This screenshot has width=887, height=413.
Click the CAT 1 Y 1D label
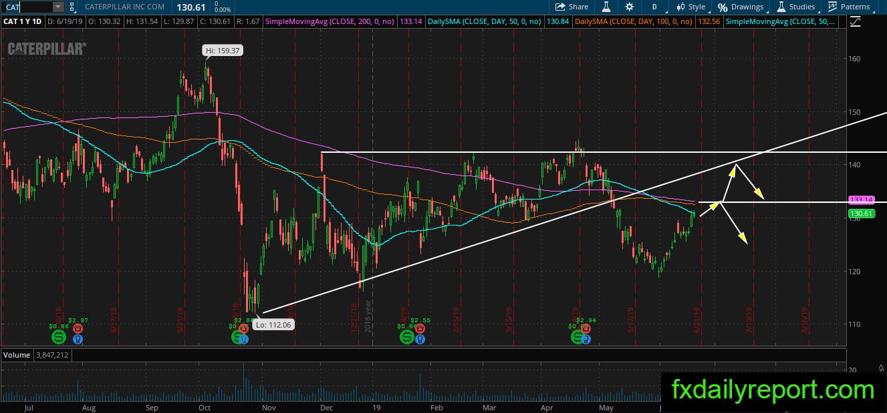click(22, 21)
